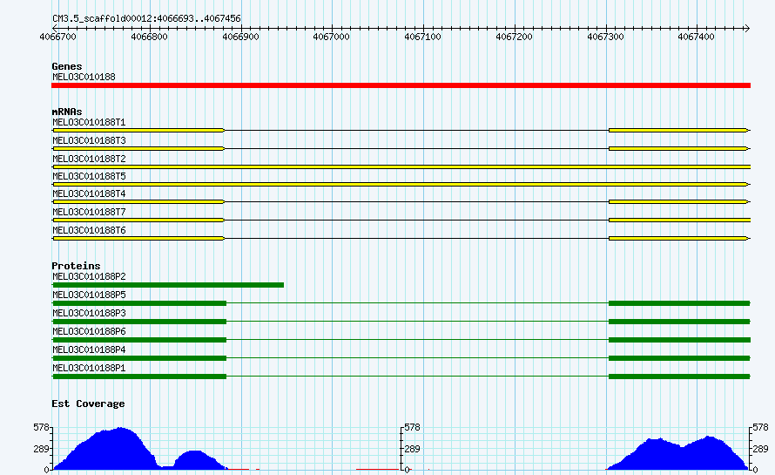The width and height of the screenshot is (775, 475).
Task: Open mRNA label MELO3C010188T2
Action: pyautogui.click(x=89, y=159)
